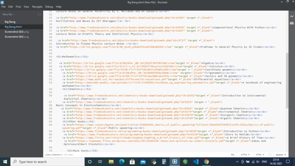Screen dimensions: 295x166
Task: Show hidden tray icons chevron
Action: click(237, 162)
